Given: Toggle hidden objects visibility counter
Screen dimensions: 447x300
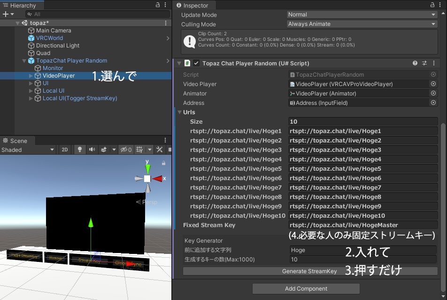Looking at the screenshot, I should [x=126, y=150].
